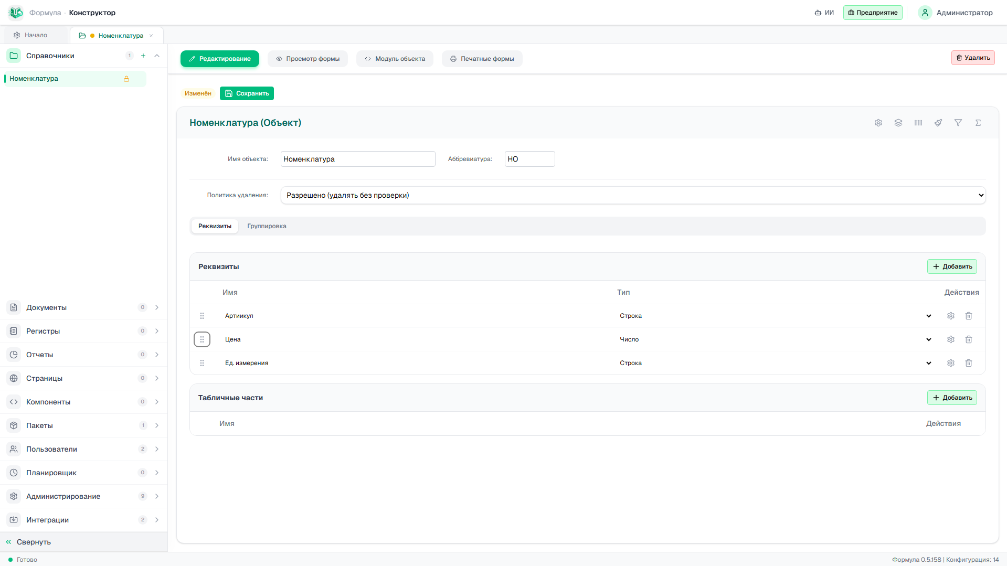Viewport: 1007px width, 566px height.
Task: Click drag handle of Артиикул row
Action: click(202, 316)
